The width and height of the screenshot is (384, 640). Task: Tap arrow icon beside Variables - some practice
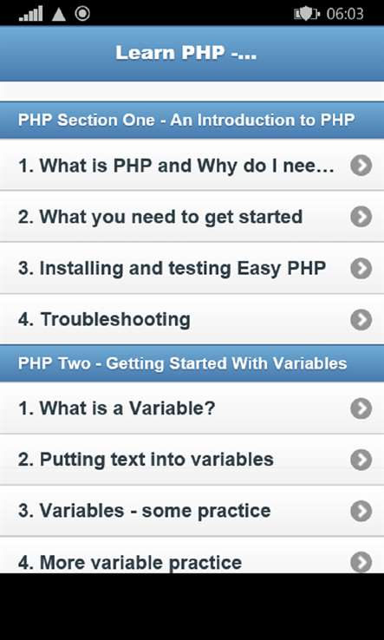(x=361, y=512)
